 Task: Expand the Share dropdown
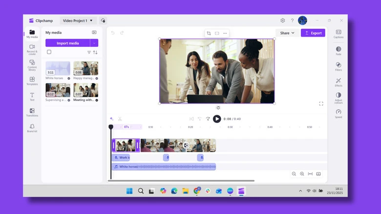[x=287, y=33]
